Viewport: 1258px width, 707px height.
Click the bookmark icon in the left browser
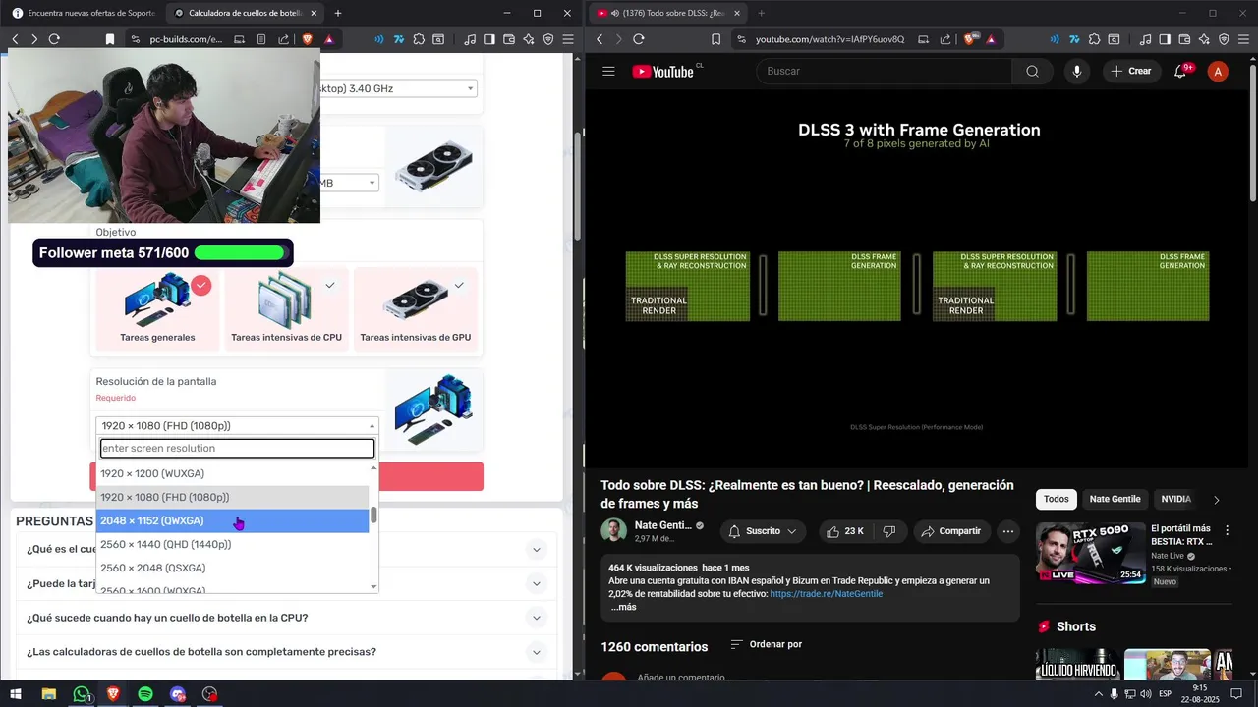(110, 39)
